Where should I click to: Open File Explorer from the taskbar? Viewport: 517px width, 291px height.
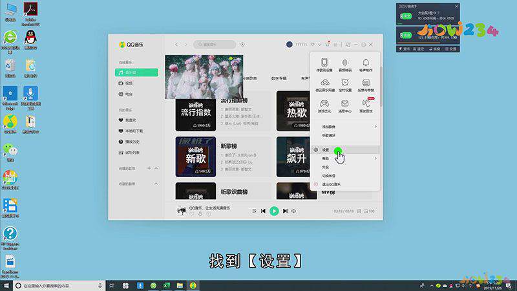[x=180, y=286]
